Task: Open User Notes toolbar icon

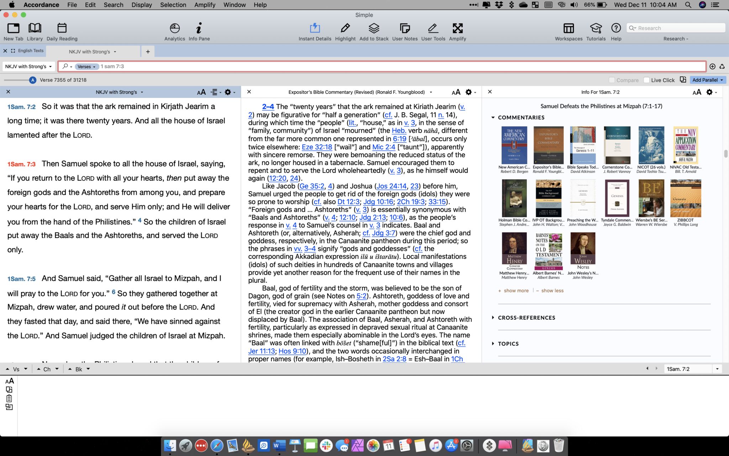Action: pyautogui.click(x=405, y=28)
